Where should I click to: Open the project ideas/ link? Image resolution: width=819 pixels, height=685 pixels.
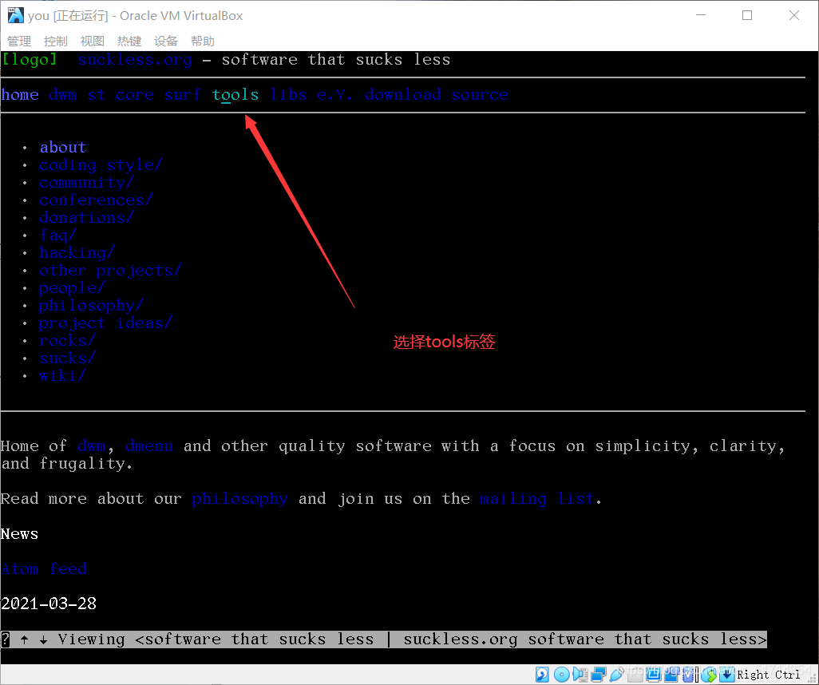[x=106, y=323]
